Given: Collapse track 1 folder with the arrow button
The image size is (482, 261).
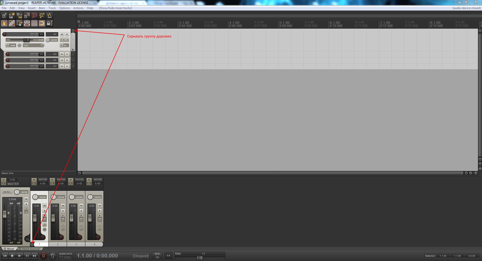Looking at the screenshot, I should 73,31.
